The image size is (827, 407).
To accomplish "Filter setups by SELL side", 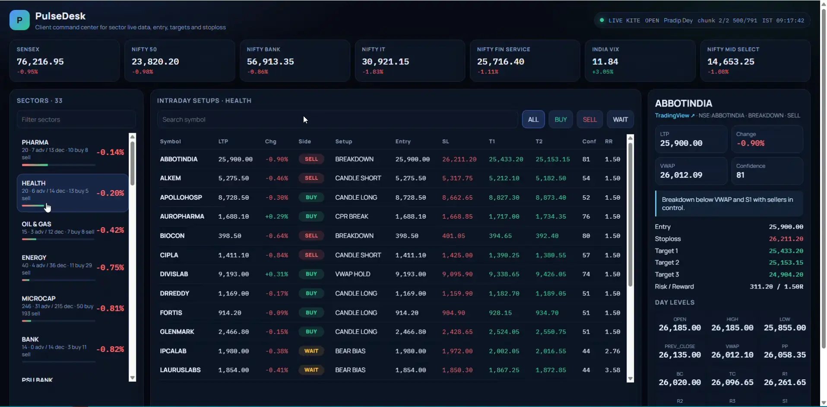I will click(x=589, y=119).
